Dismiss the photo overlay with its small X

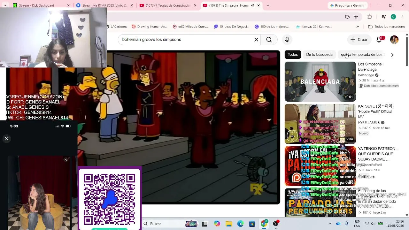coord(66,160)
